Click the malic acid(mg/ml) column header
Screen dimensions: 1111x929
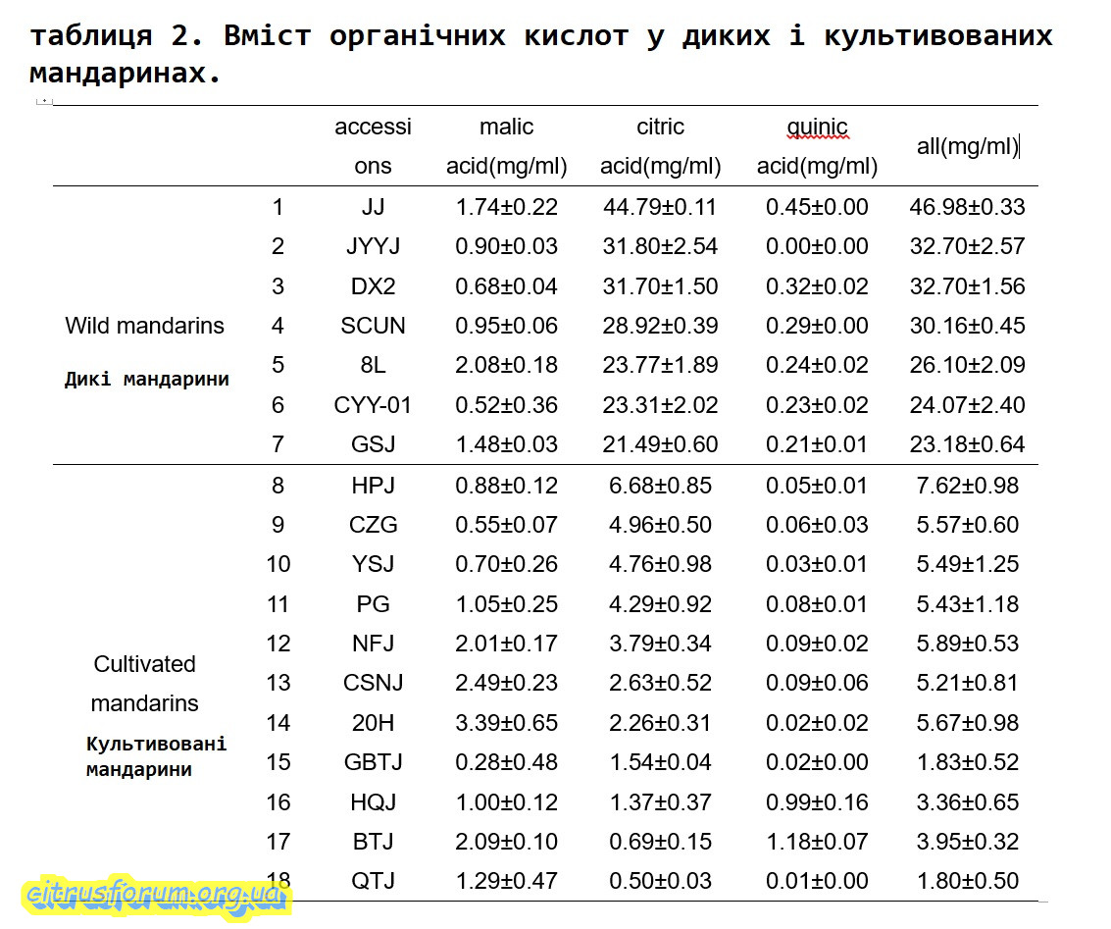tap(506, 146)
